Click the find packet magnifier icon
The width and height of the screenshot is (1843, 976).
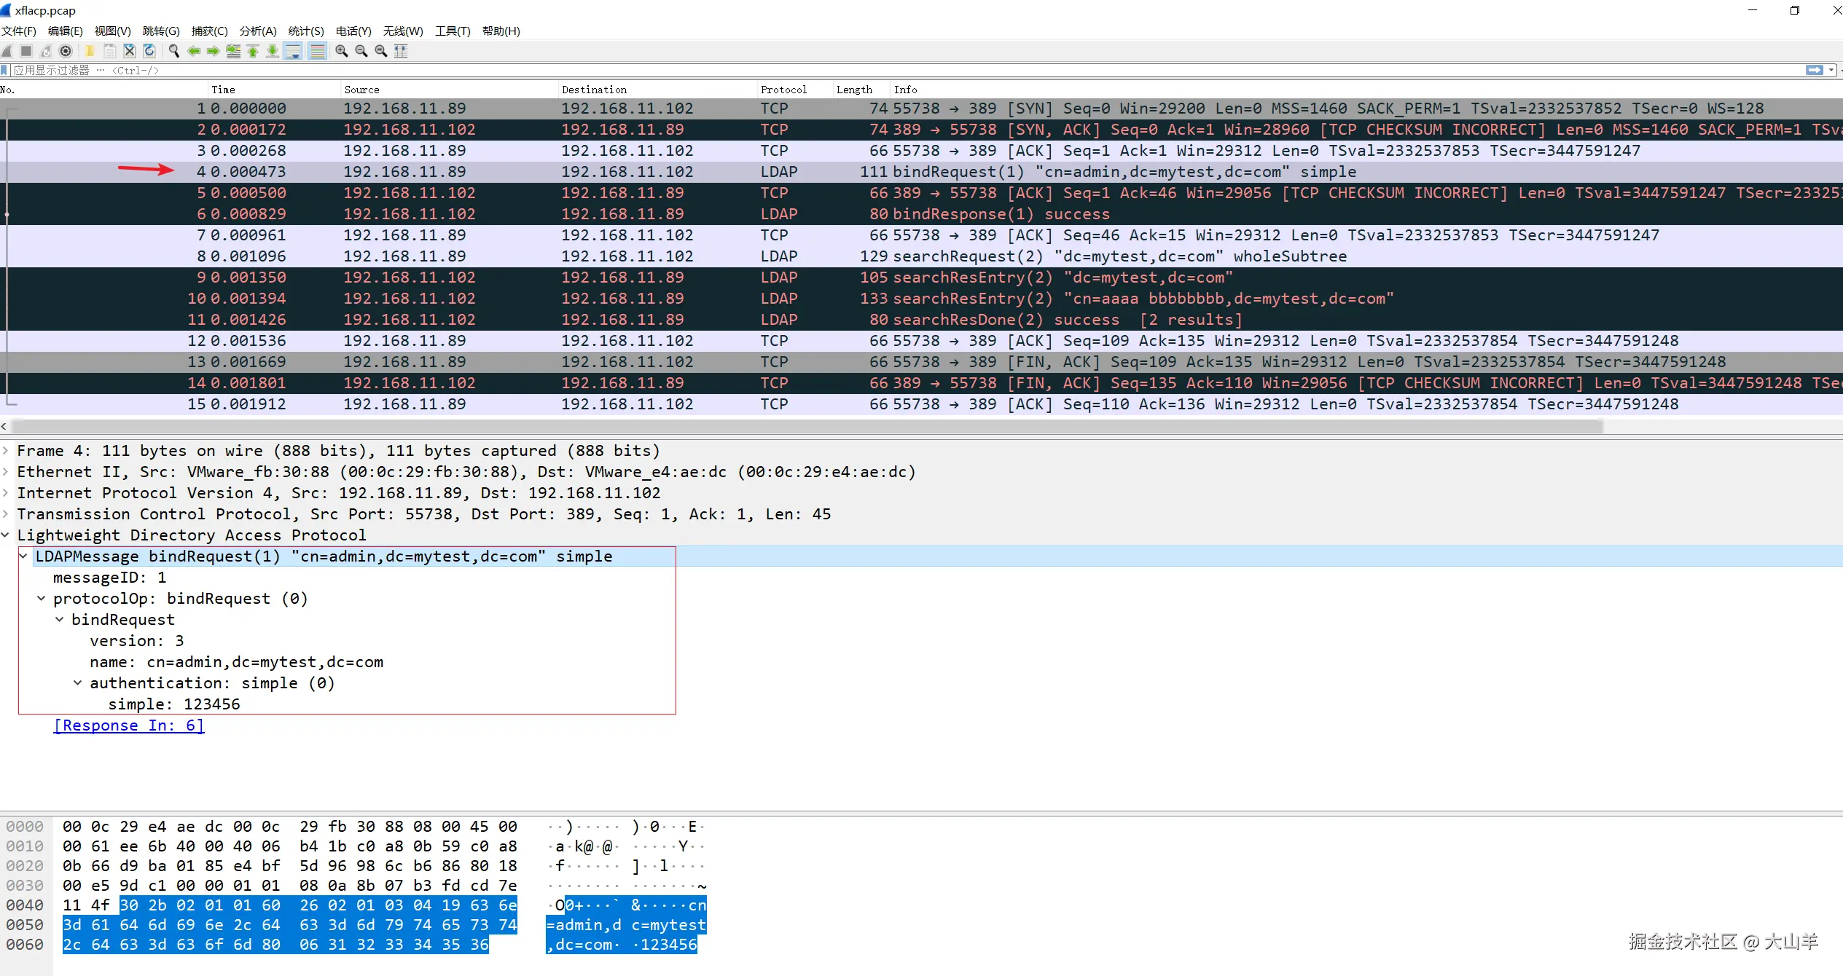pos(173,51)
